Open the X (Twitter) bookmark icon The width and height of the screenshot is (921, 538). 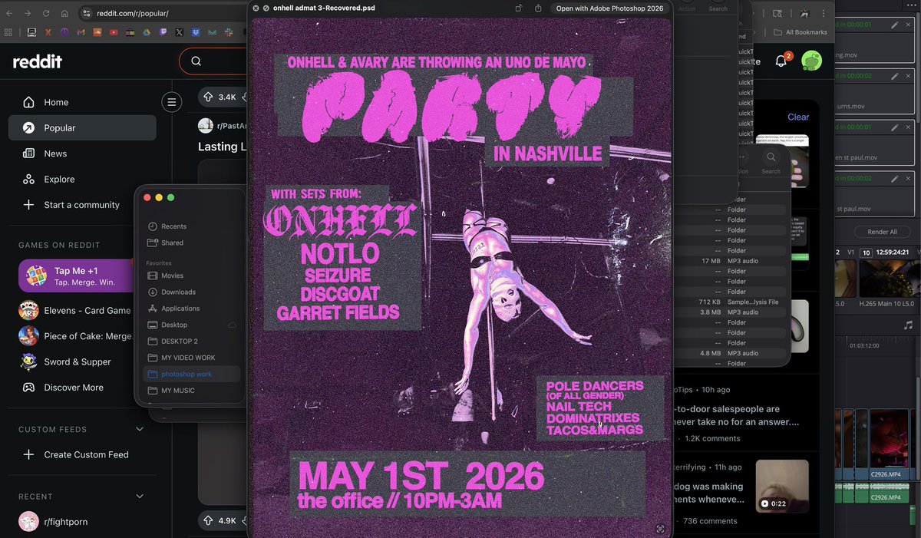(180, 32)
